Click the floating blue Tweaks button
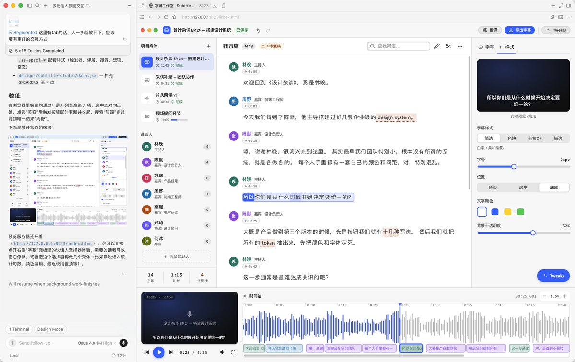The image size is (575, 362). (x=553, y=276)
